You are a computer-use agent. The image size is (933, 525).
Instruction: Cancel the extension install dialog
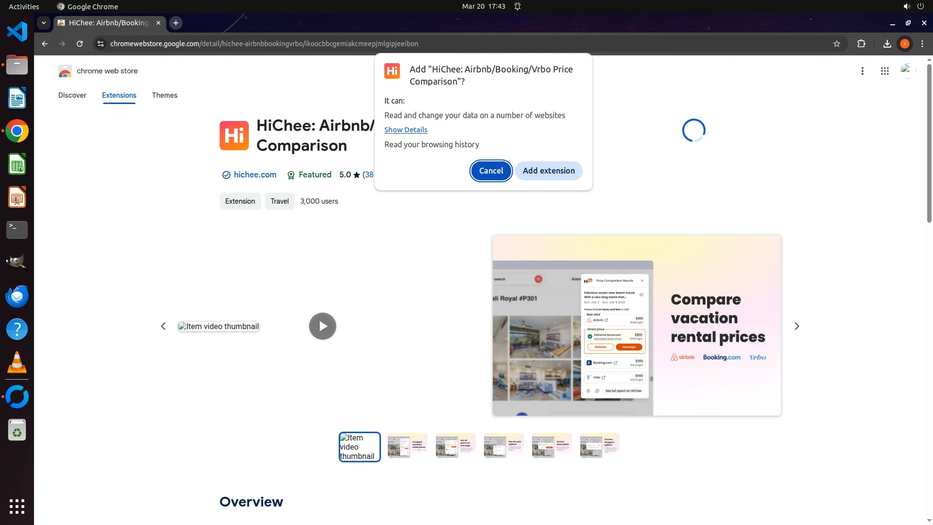[x=491, y=171]
